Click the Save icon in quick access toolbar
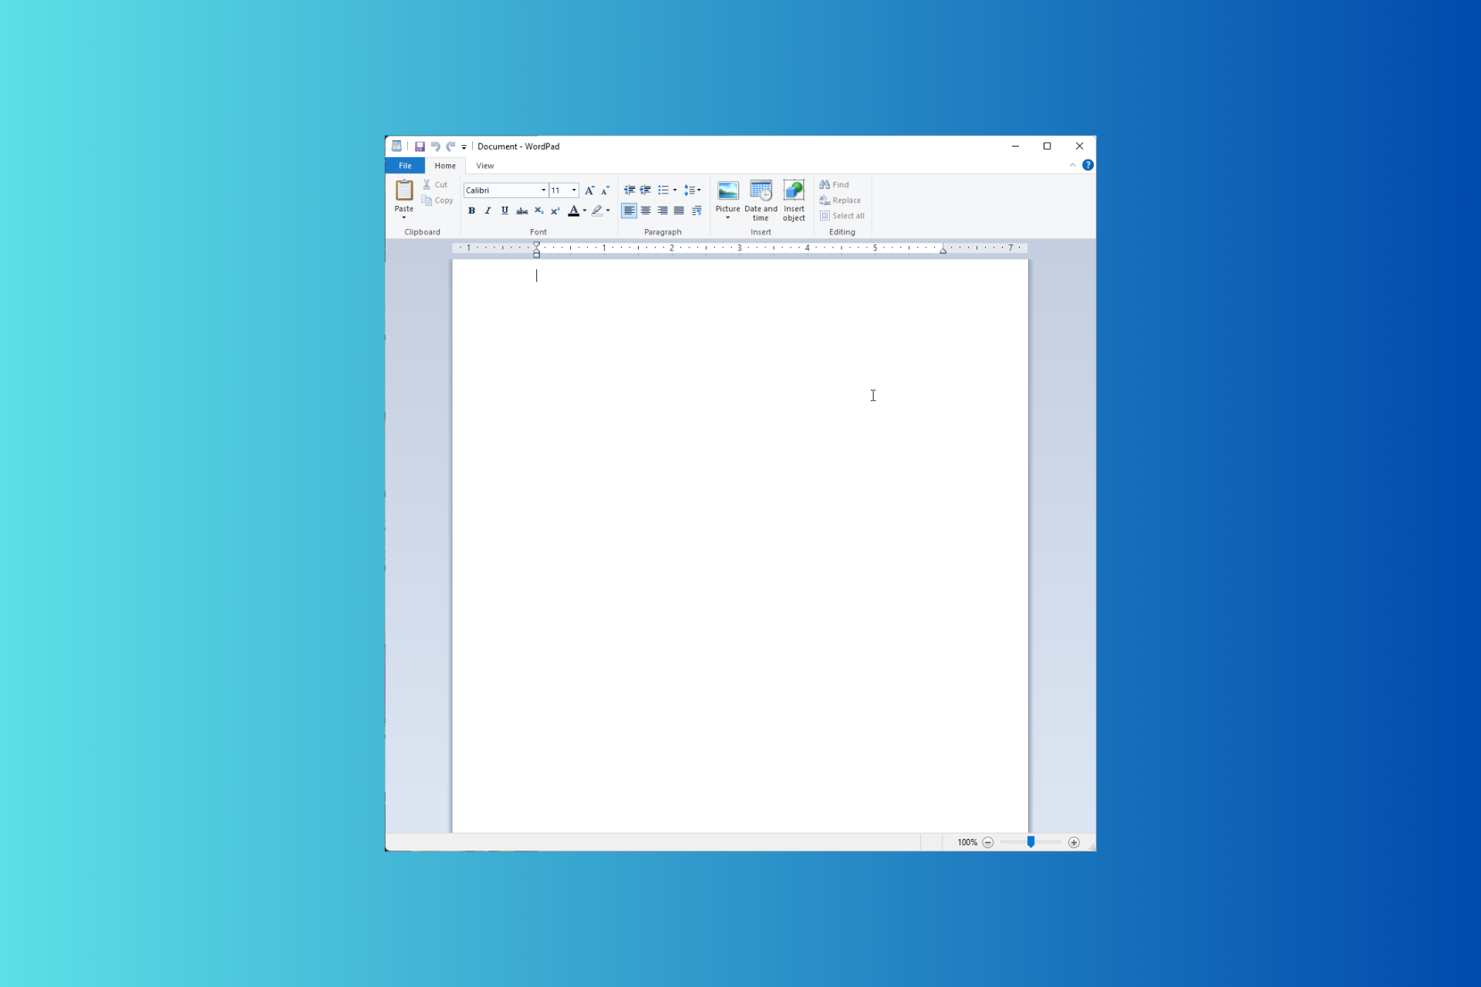Viewport: 1481px width, 987px height. 420,147
